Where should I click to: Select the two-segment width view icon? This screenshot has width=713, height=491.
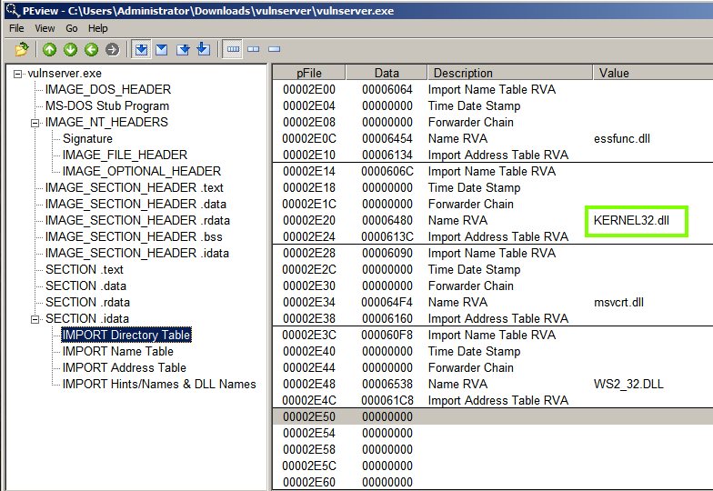point(253,49)
